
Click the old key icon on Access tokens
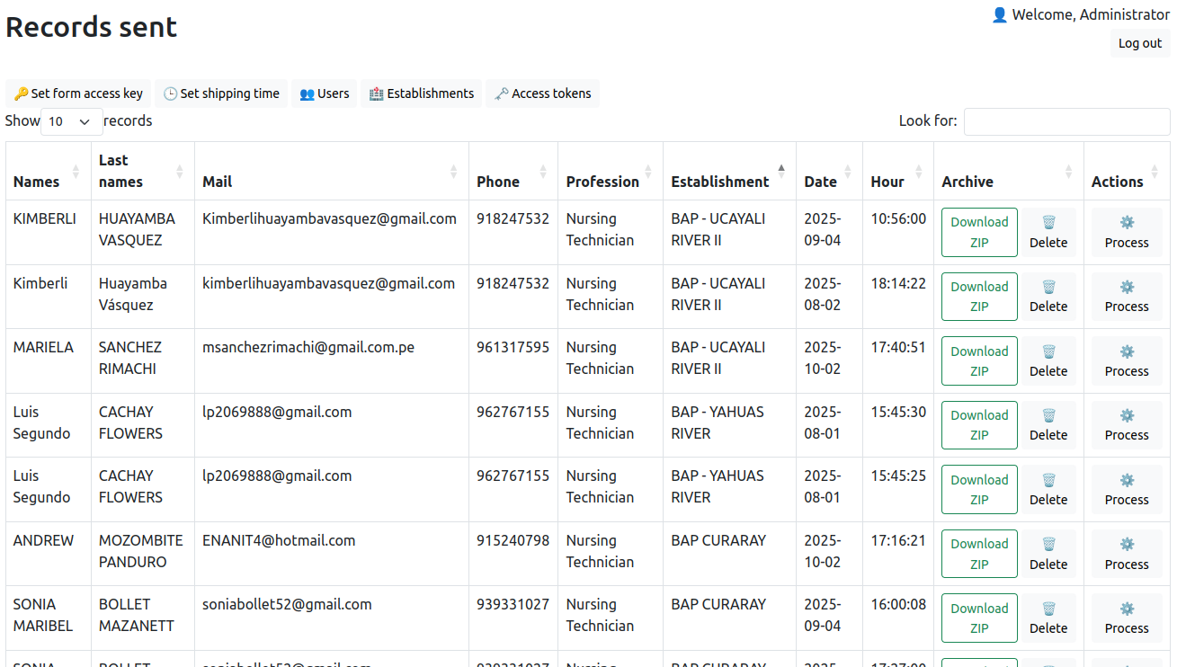[x=501, y=93]
